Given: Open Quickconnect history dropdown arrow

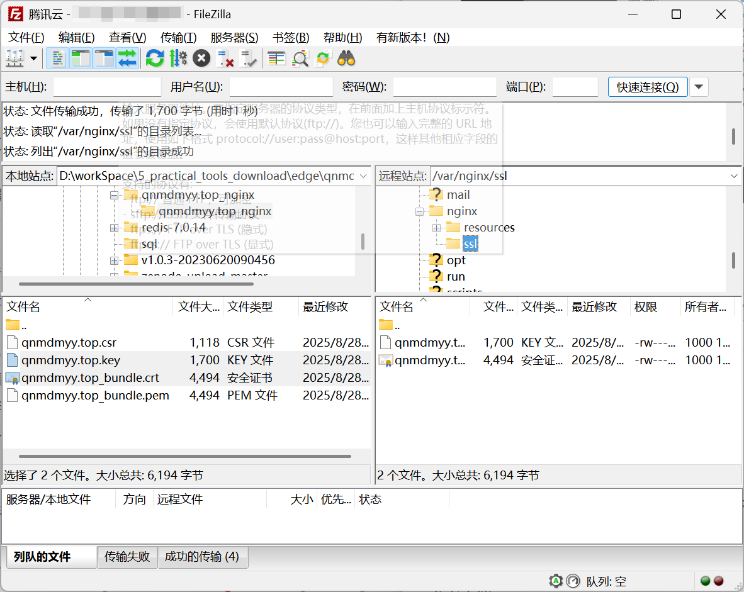Looking at the screenshot, I should 699,87.
